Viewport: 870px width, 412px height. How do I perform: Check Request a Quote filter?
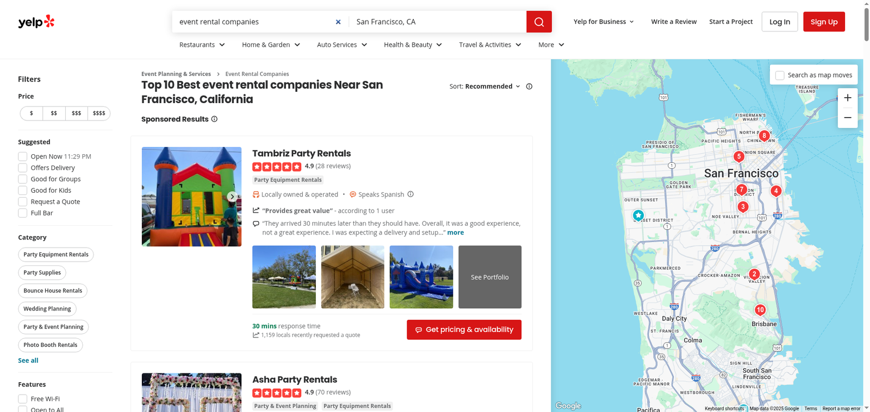23,202
